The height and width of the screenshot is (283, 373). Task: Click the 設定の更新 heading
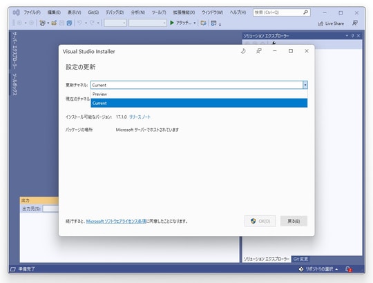coord(80,67)
